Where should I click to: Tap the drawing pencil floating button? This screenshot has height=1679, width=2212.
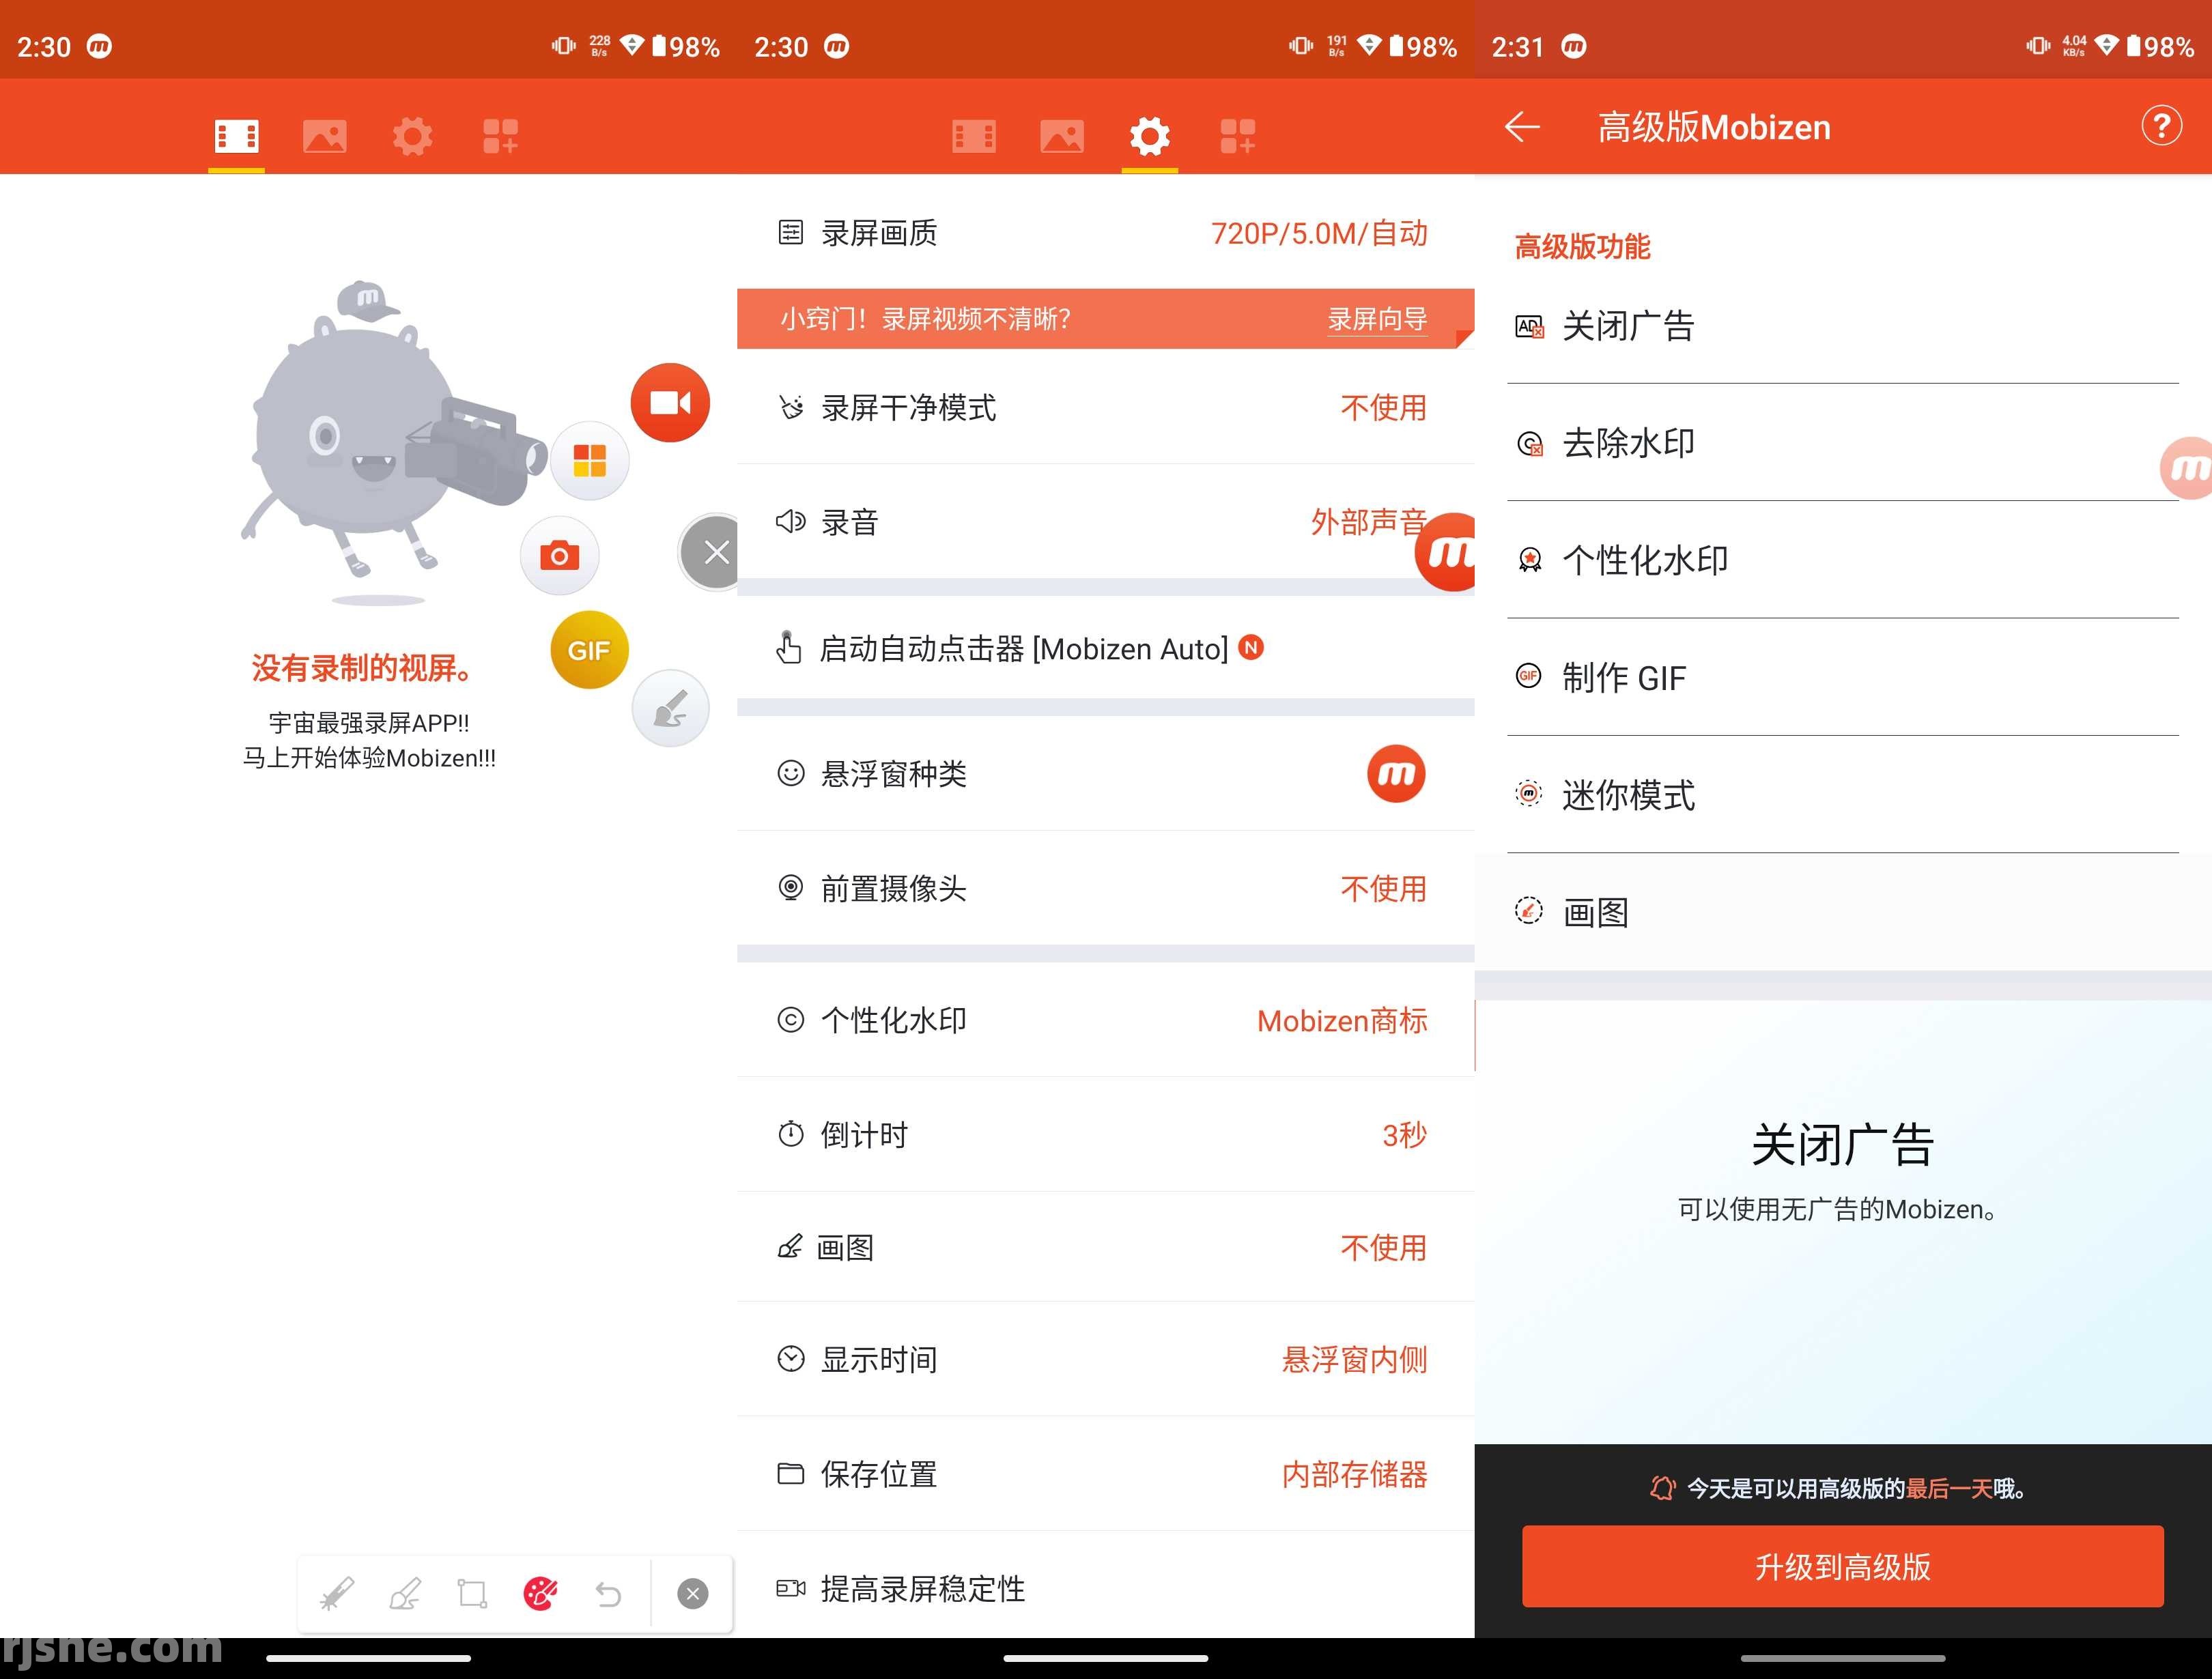tap(670, 708)
